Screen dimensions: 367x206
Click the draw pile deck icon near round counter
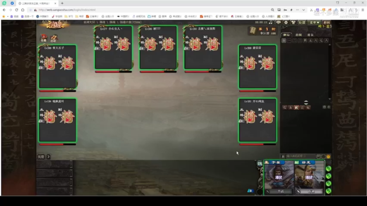pos(253,30)
